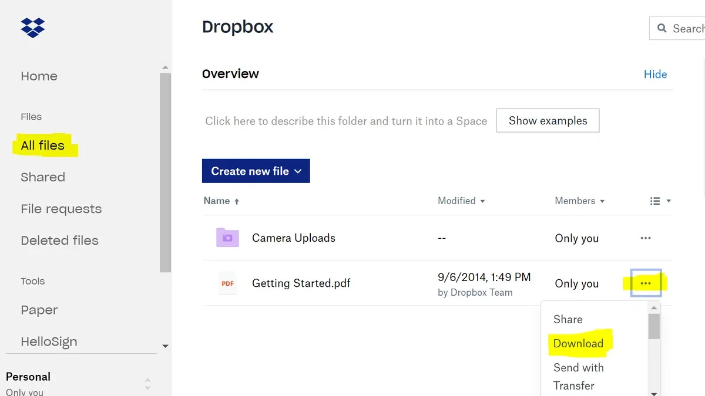Click Only you in the Camera Uploads row

[577, 238]
